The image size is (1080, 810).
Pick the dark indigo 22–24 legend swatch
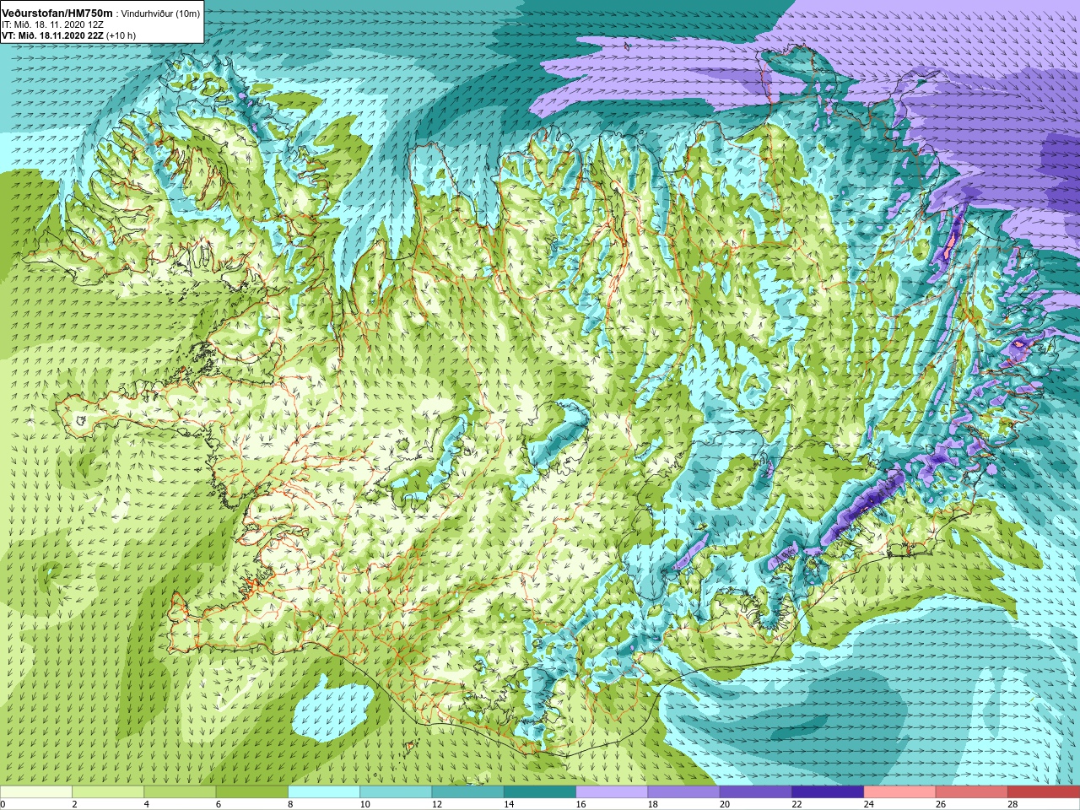pyautogui.click(x=828, y=792)
